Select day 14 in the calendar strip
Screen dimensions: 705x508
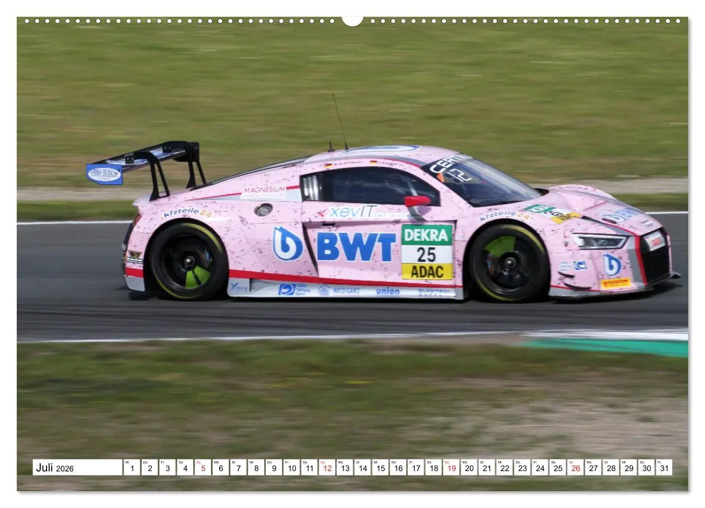(x=363, y=468)
